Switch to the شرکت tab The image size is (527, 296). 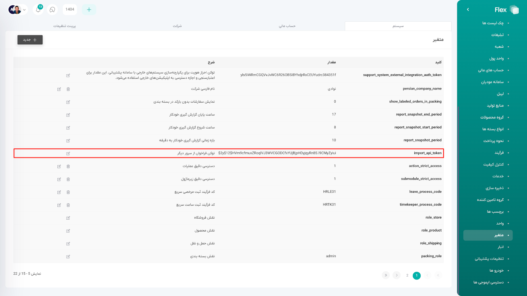pos(177,26)
